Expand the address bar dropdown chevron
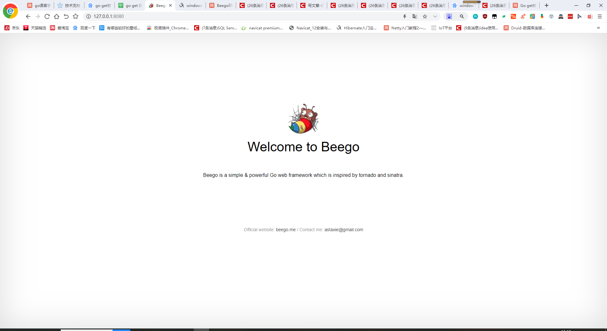Viewport: 607px width, 331px height. coord(435,16)
